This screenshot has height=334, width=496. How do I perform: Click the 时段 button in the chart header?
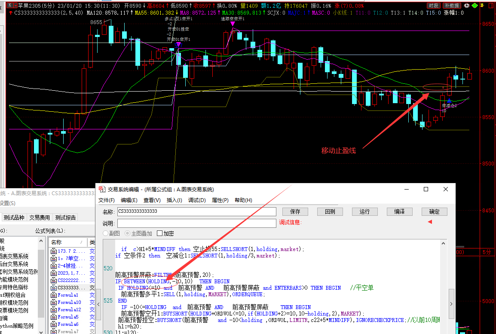pos(434,6)
